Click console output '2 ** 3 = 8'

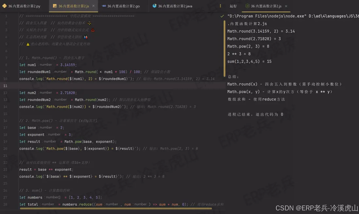tap(239, 54)
